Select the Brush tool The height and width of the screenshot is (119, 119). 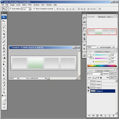[x=4, y=45]
